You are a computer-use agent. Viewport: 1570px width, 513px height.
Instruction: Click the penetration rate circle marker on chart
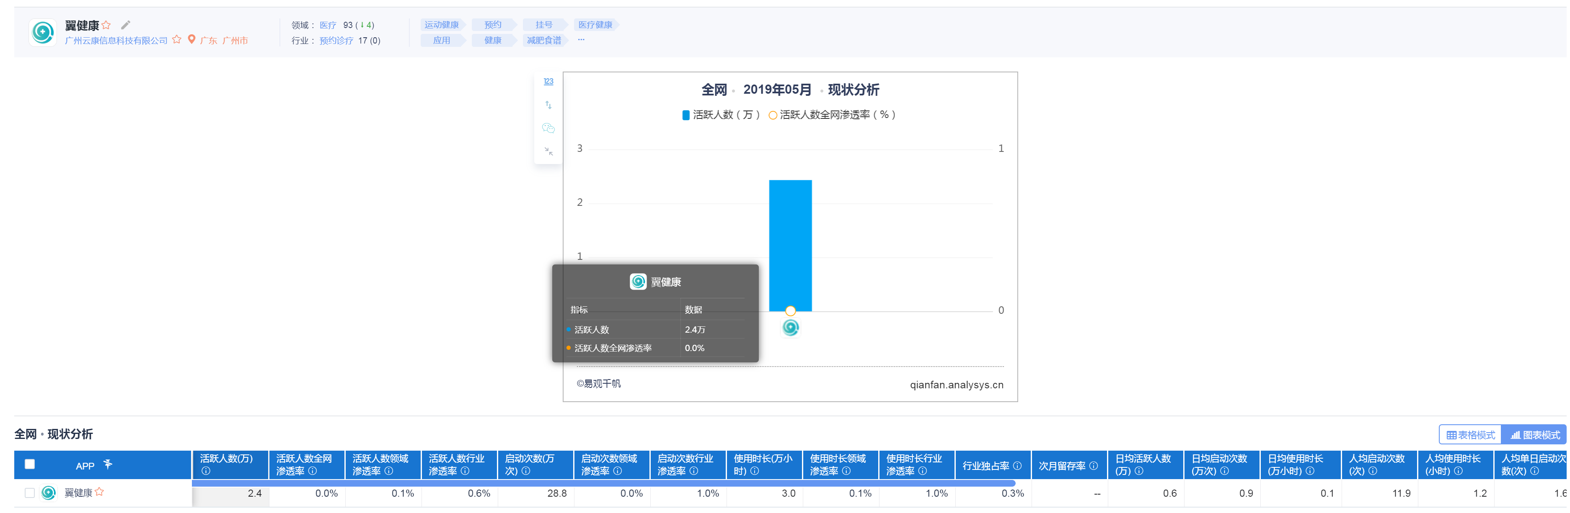tap(791, 311)
